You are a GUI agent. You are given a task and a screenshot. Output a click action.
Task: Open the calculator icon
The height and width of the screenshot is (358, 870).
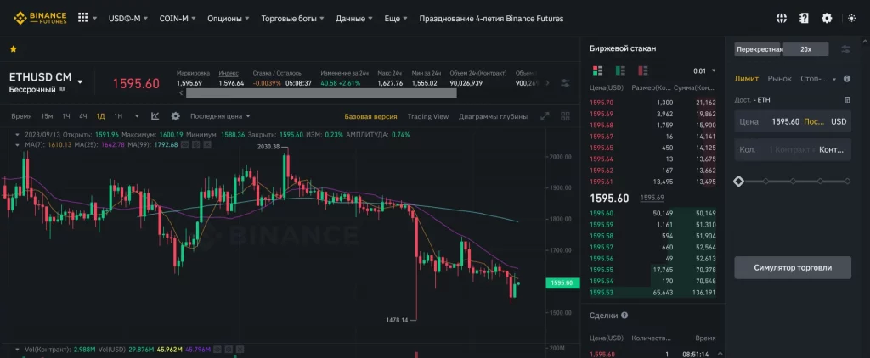(x=847, y=100)
